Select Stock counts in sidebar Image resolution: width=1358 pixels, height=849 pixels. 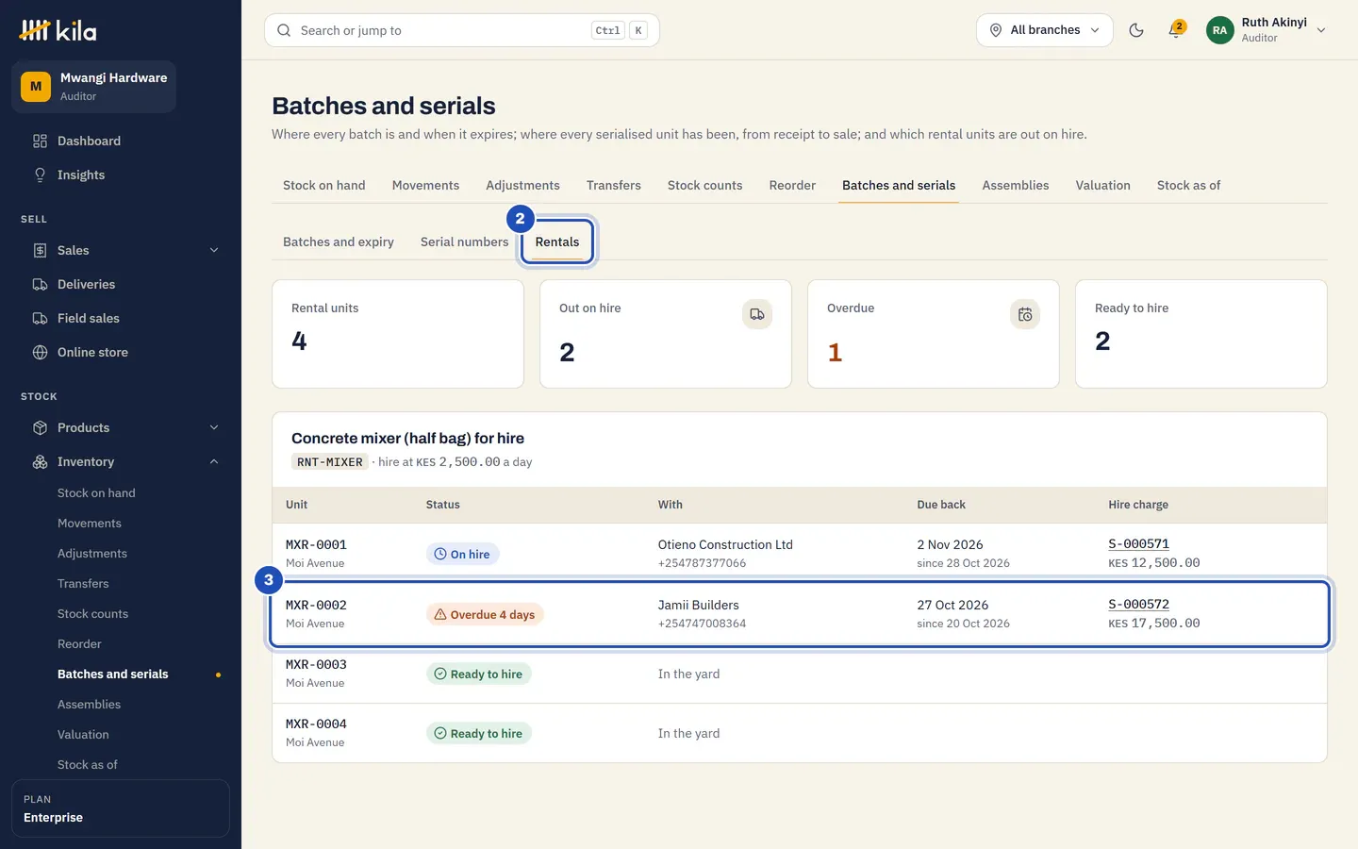(92, 613)
